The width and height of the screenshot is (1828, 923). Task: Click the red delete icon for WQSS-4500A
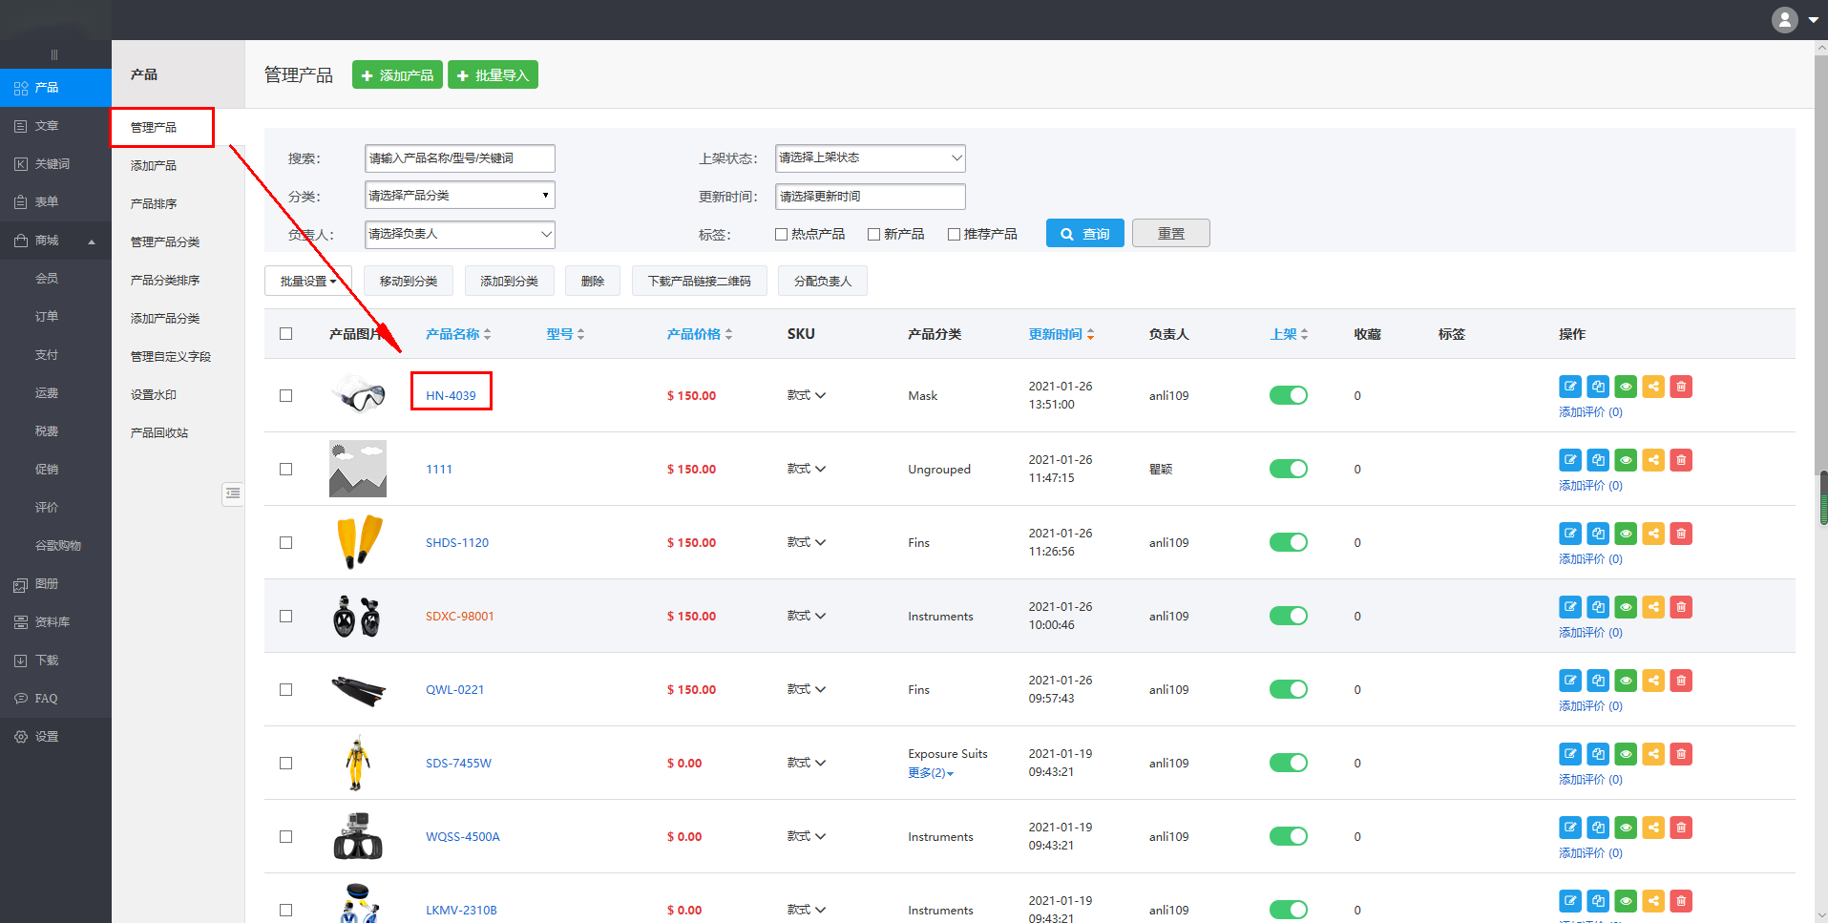click(x=1681, y=828)
